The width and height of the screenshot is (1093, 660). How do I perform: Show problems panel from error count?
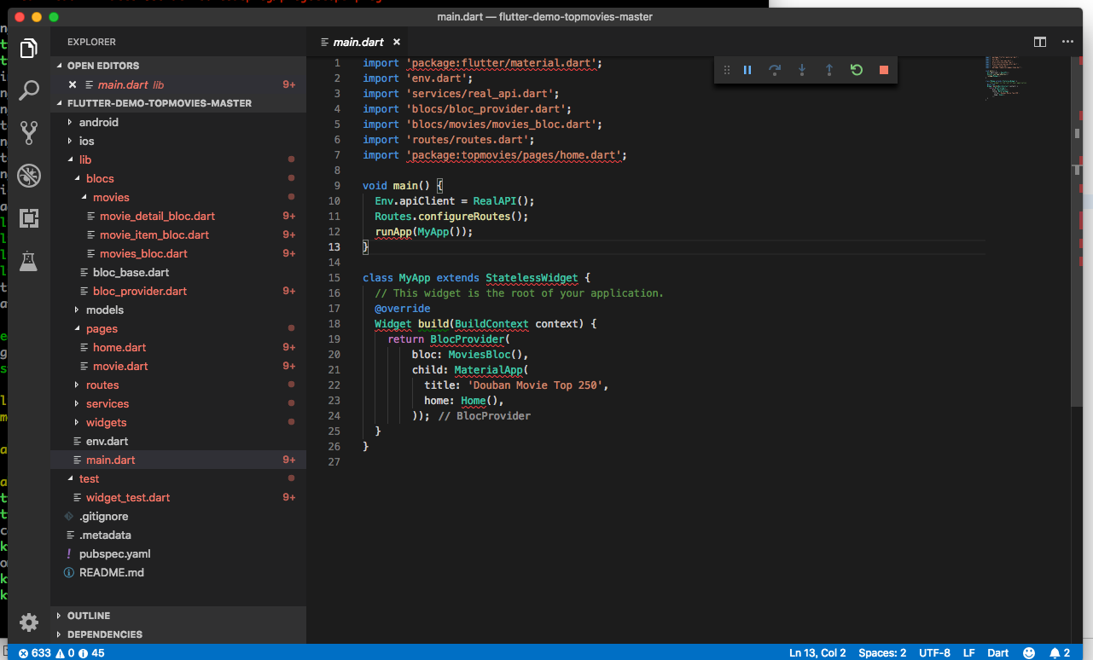[61, 653]
